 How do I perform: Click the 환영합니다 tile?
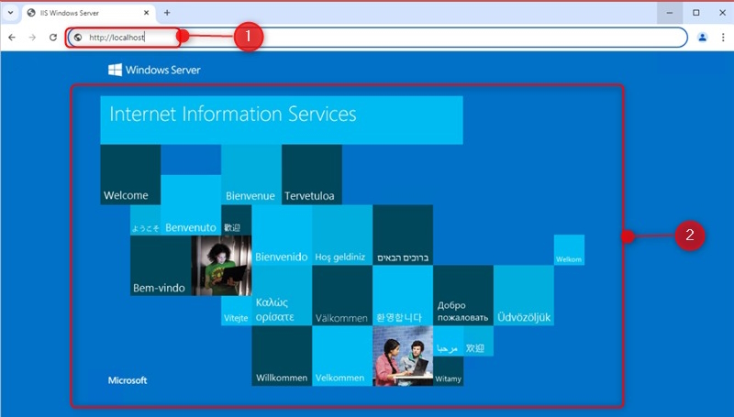tap(403, 295)
